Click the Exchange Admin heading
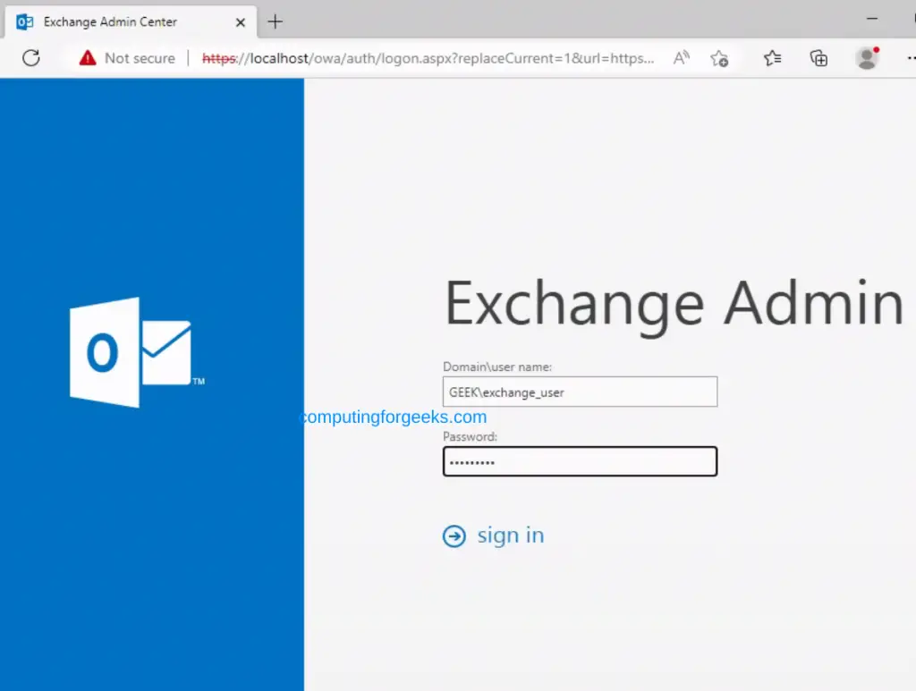 point(674,304)
